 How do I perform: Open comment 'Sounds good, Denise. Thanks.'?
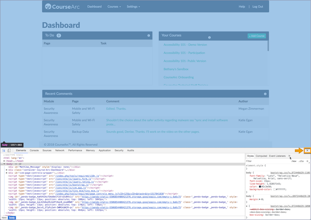click(153, 132)
